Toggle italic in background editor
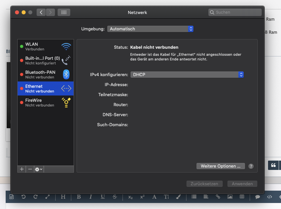Viewport: 281px width, 209px height. (91, 197)
